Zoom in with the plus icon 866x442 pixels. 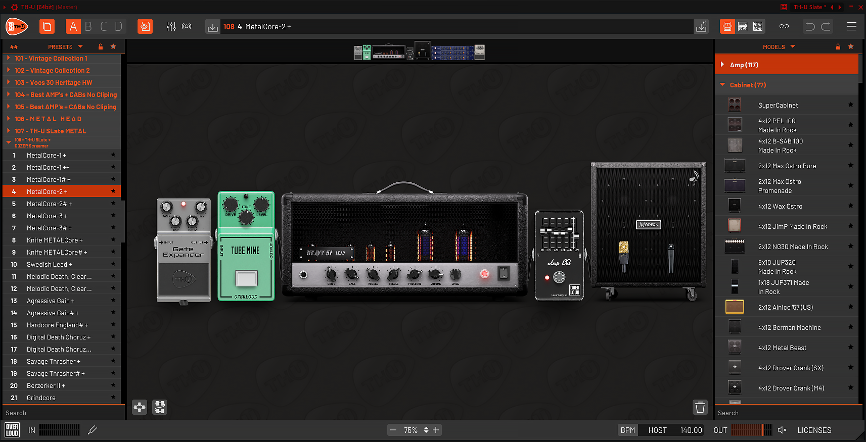(x=436, y=430)
